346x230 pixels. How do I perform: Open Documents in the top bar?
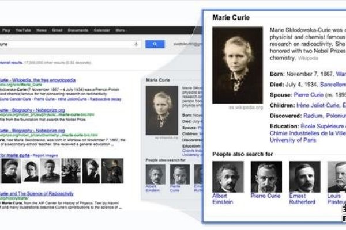(78, 30)
